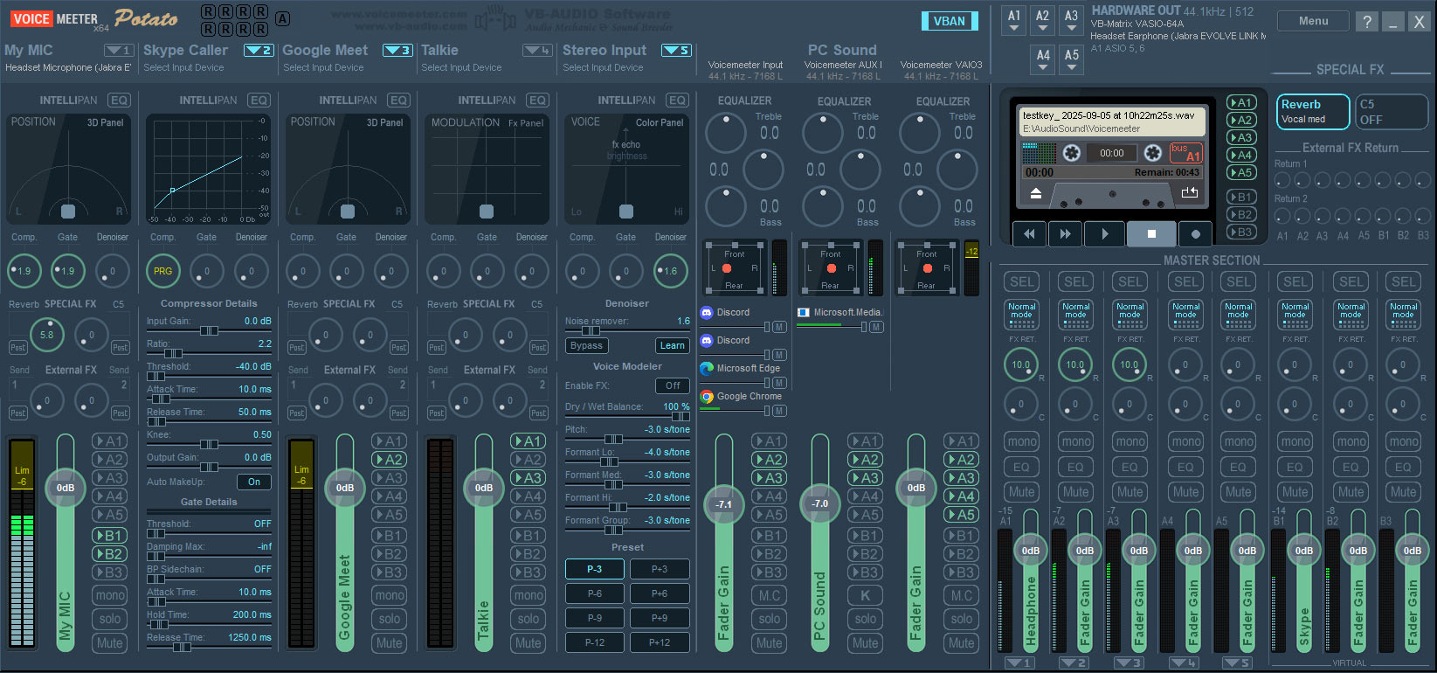
Task: Stop the cassette recorder
Action: point(1151,233)
